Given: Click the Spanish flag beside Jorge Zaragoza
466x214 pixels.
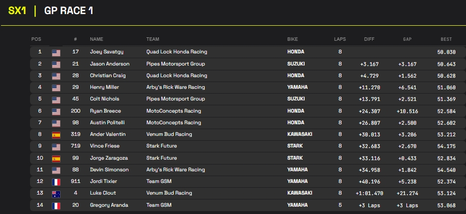Looking at the screenshot, I should tap(56, 158).
